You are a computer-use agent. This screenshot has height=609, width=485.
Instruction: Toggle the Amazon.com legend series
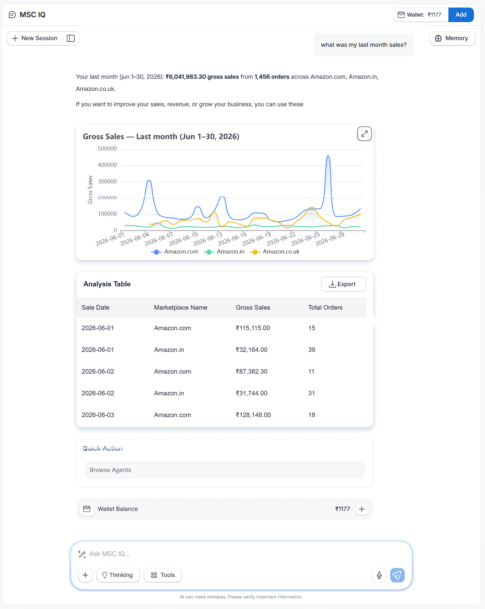175,252
